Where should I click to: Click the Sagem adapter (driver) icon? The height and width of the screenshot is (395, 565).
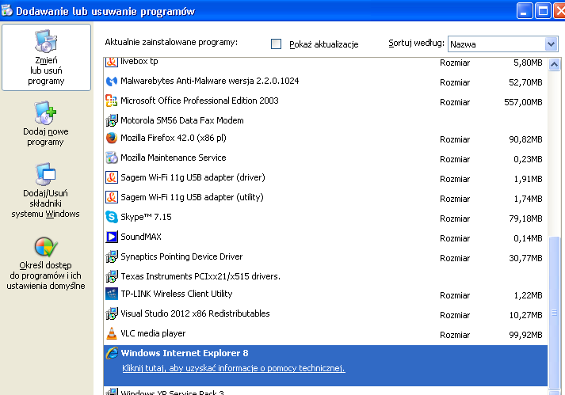click(x=112, y=177)
